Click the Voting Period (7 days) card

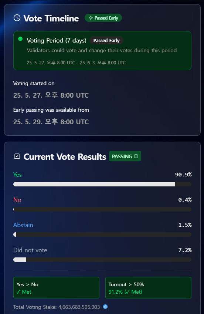point(102,51)
